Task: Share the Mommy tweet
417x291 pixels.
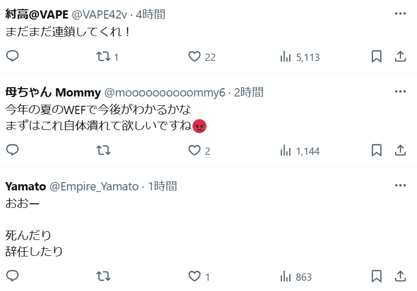Action: [x=400, y=151]
